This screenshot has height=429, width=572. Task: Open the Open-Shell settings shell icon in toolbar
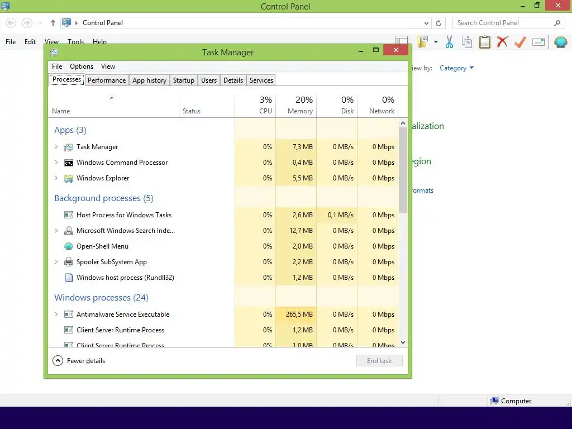[561, 42]
